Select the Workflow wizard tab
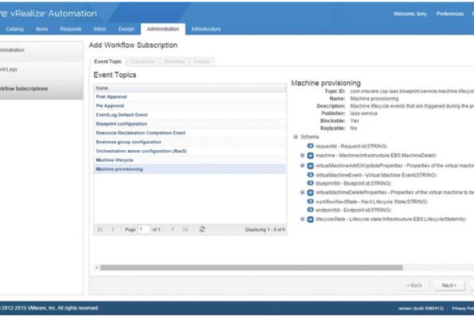The width and height of the screenshot is (474, 316). (x=174, y=62)
